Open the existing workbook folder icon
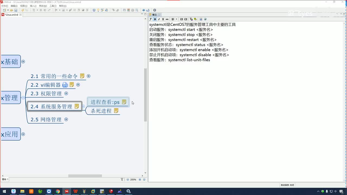This screenshot has width=347, height=195. point(12,10)
